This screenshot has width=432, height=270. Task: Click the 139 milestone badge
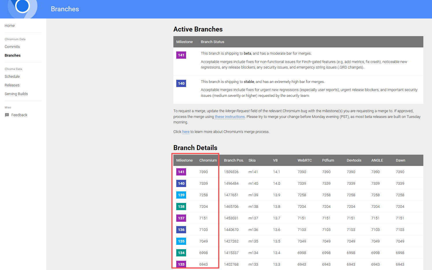click(x=181, y=195)
